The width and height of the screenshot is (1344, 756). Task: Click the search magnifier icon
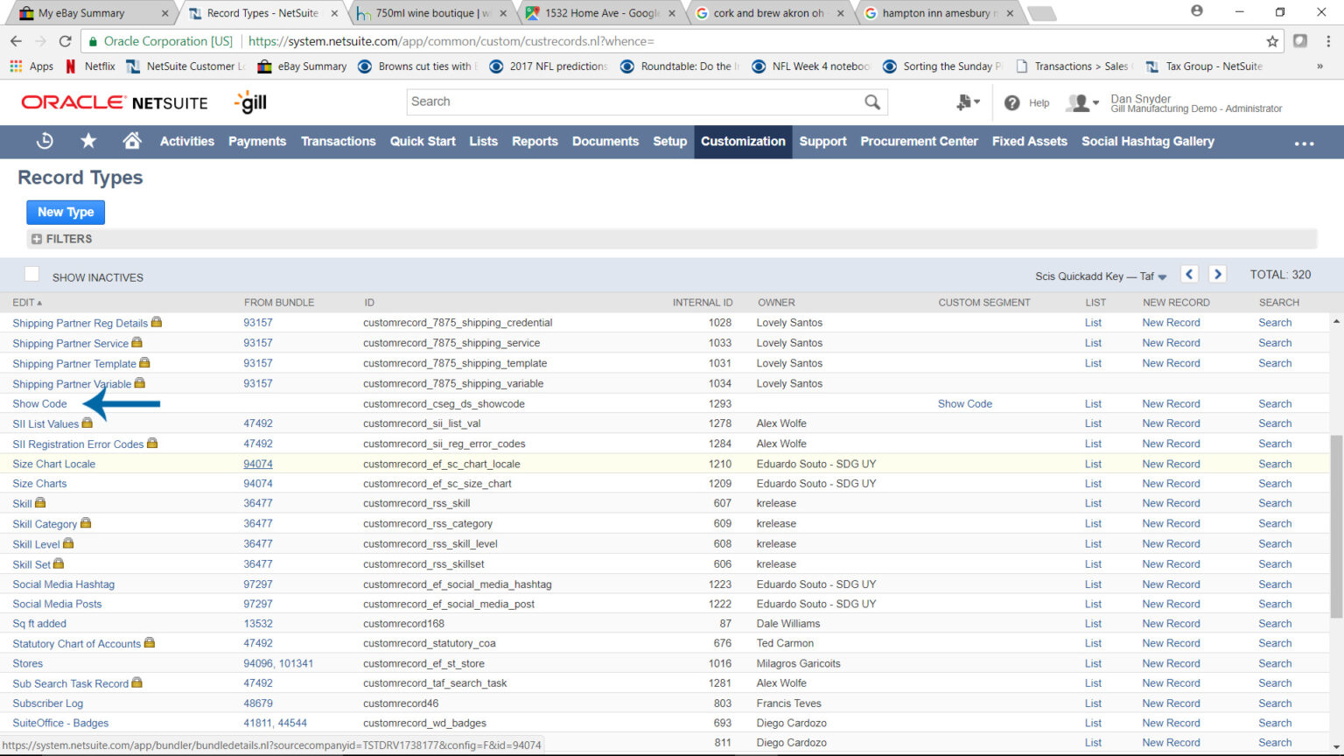pyautogui.click(x=871, y=102)
